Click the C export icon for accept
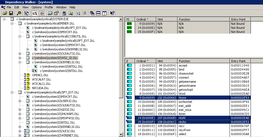 [129, 65]
